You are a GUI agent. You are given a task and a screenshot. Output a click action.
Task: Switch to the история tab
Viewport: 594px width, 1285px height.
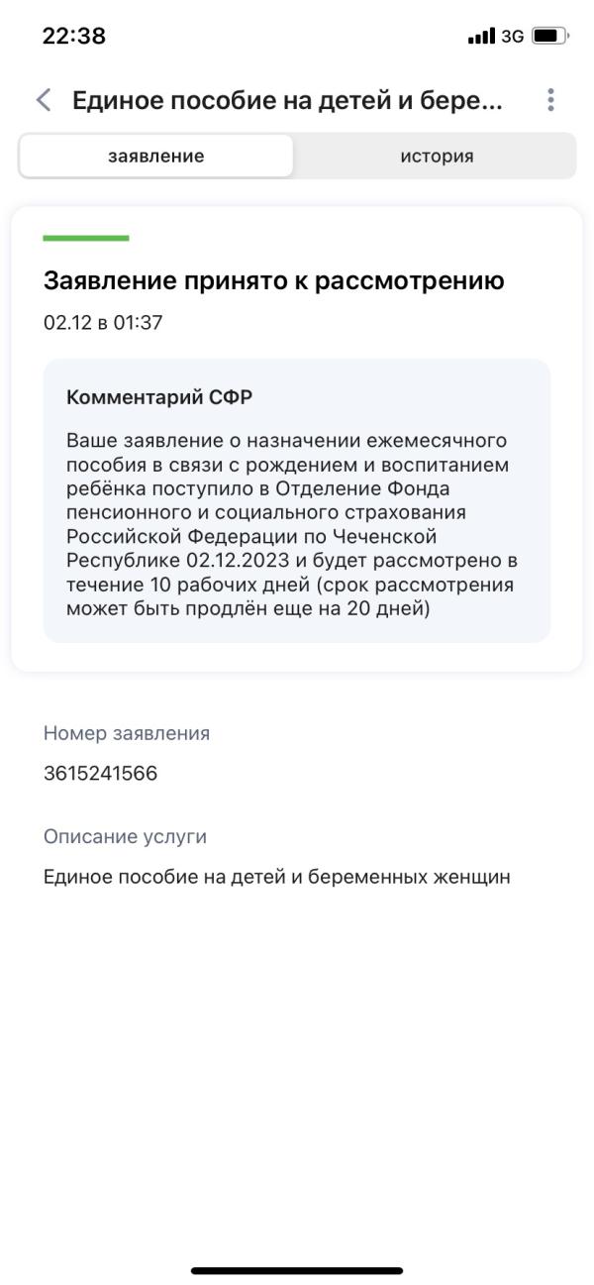[x=437, y=157]
